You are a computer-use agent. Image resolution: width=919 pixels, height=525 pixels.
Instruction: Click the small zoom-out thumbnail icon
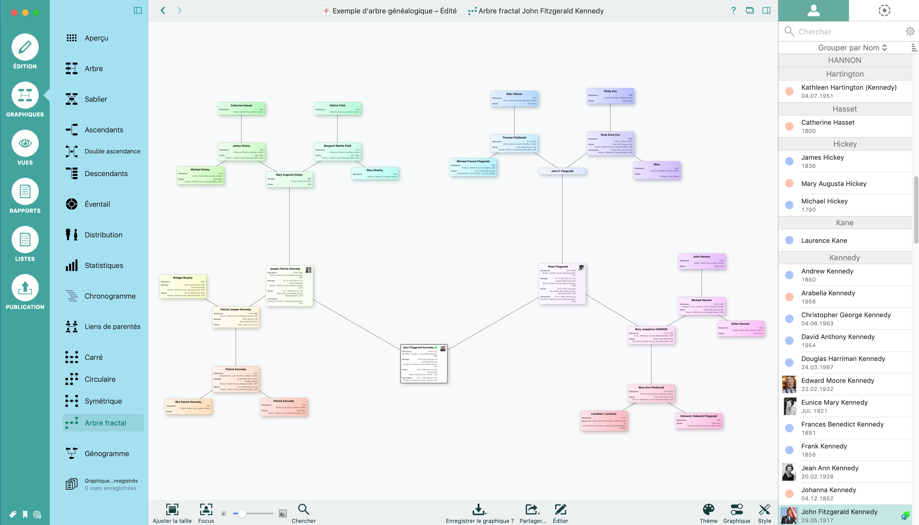click(224, 514)
